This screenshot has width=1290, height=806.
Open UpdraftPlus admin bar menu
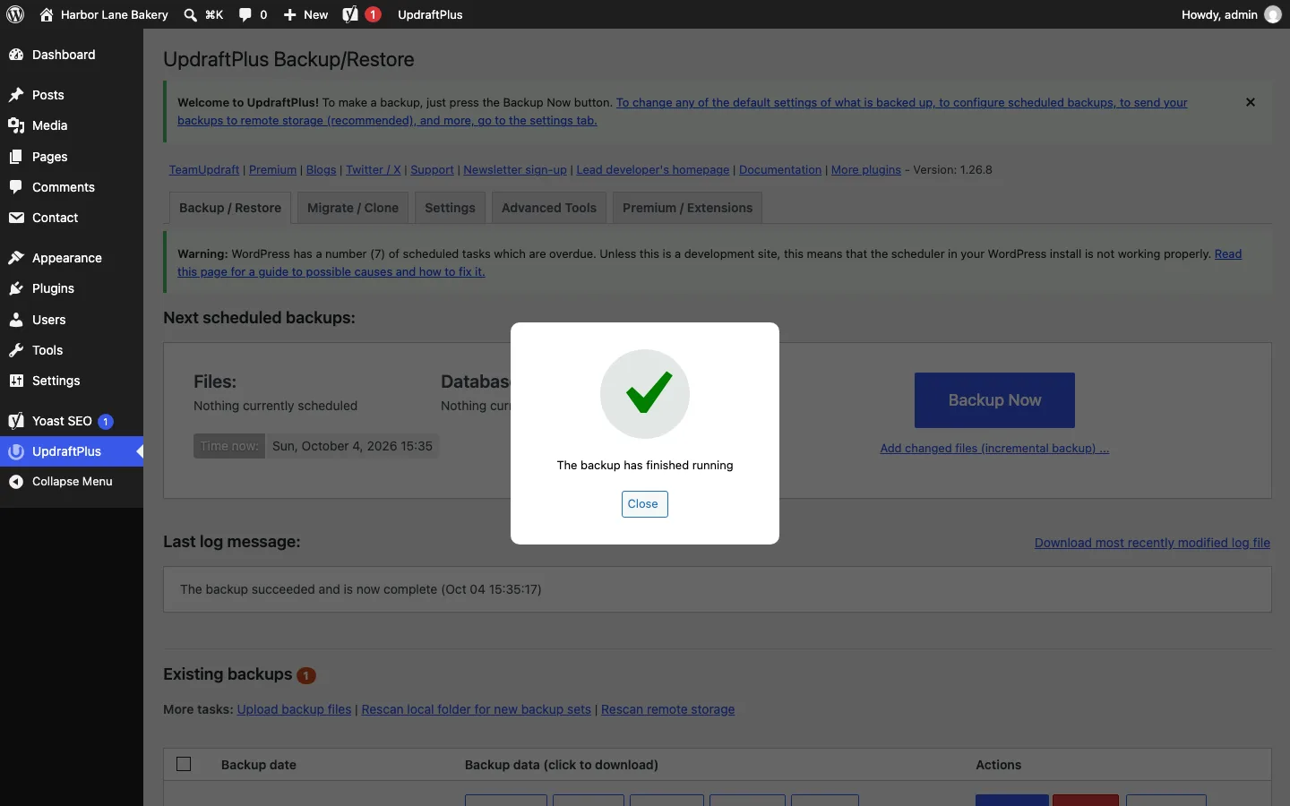point(430,14)
